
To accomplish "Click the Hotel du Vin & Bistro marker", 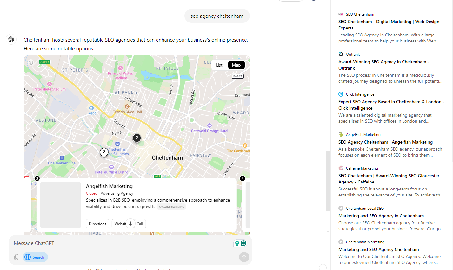I will click(111, 167).
